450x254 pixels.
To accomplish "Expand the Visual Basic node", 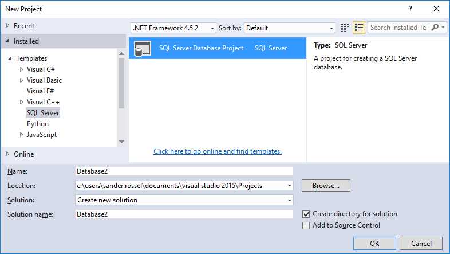I will [21, 80].
